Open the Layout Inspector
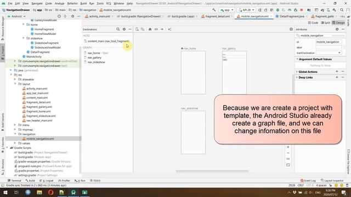This screenshot has height=197, width=351. 332,181
